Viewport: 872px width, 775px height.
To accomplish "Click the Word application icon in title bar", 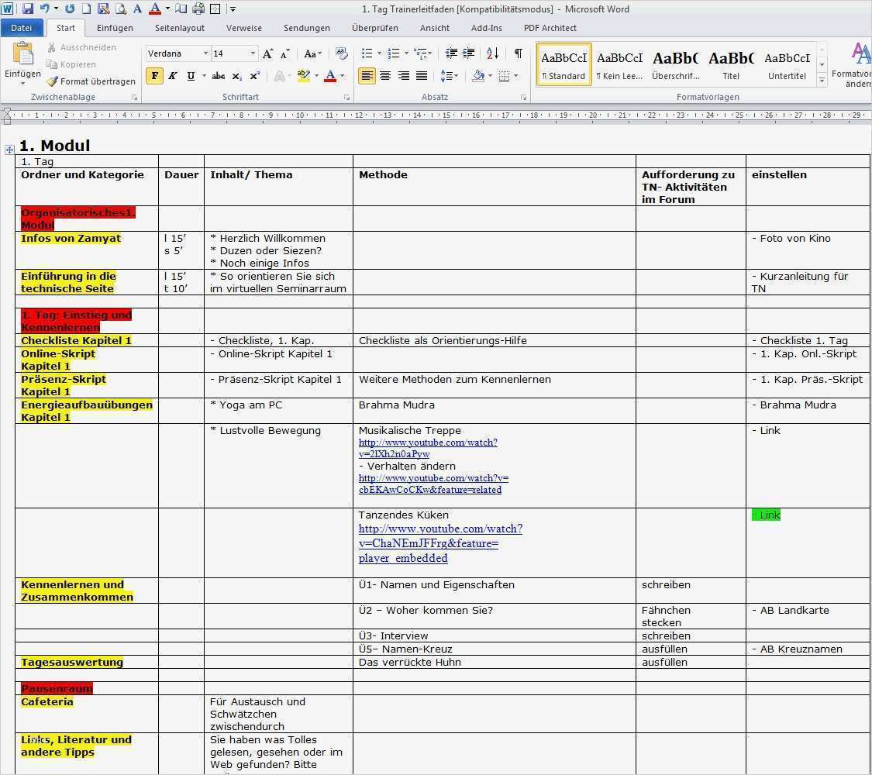I will click(x=7, y=9).
